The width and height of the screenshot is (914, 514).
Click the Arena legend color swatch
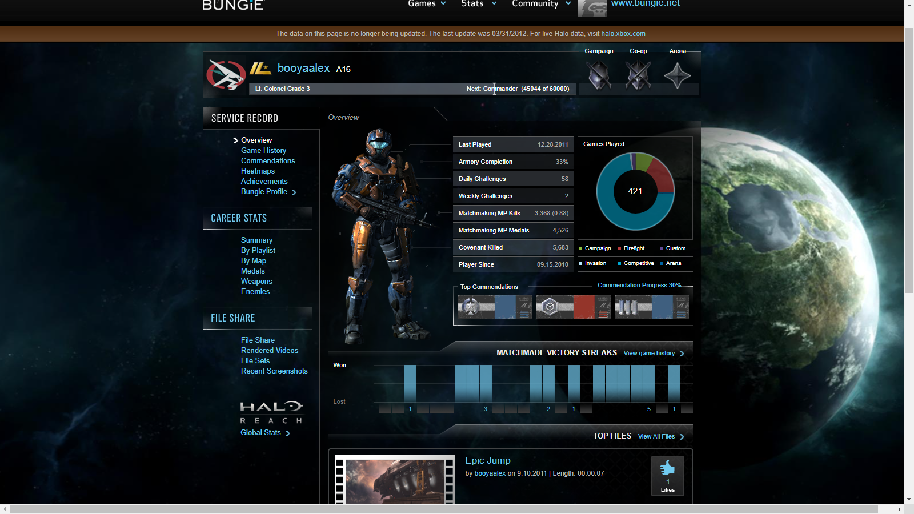coord(662,263)
